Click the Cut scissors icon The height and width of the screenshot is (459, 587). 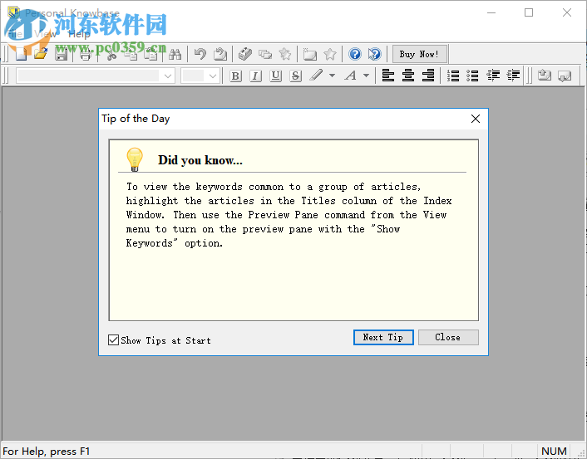tap(111, 55)
